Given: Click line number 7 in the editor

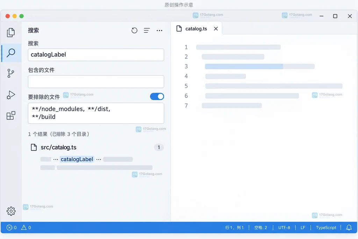Looking at the screenshot, I should click(186, 106).
